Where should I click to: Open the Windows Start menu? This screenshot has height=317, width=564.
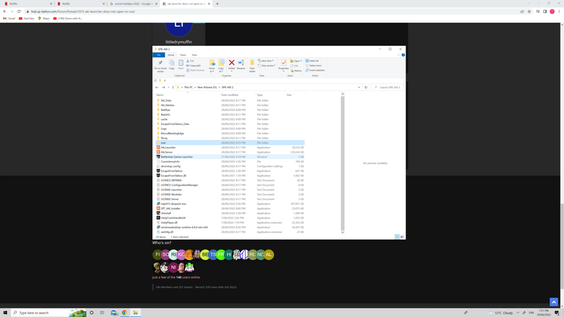tap(6, 313)
